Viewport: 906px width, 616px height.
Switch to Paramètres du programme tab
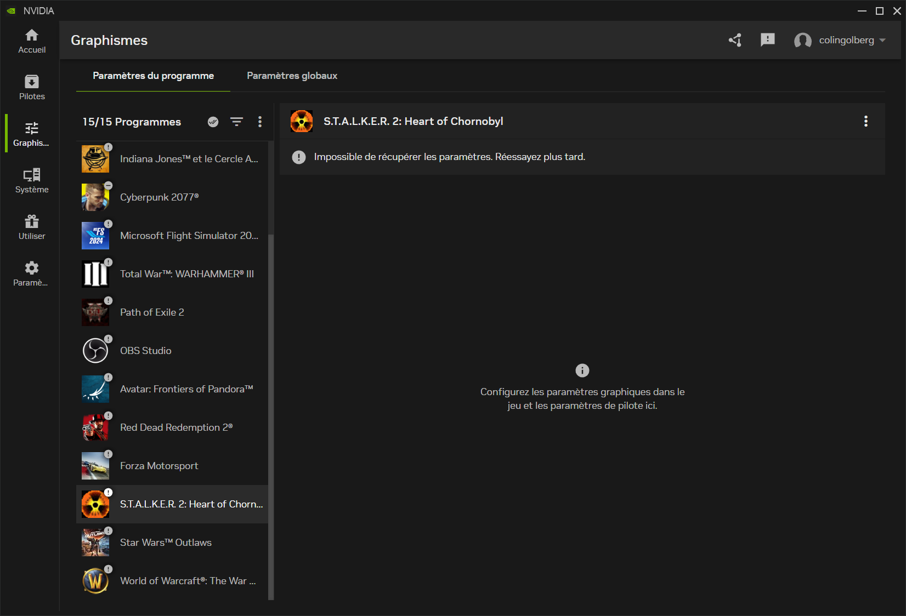153,76
